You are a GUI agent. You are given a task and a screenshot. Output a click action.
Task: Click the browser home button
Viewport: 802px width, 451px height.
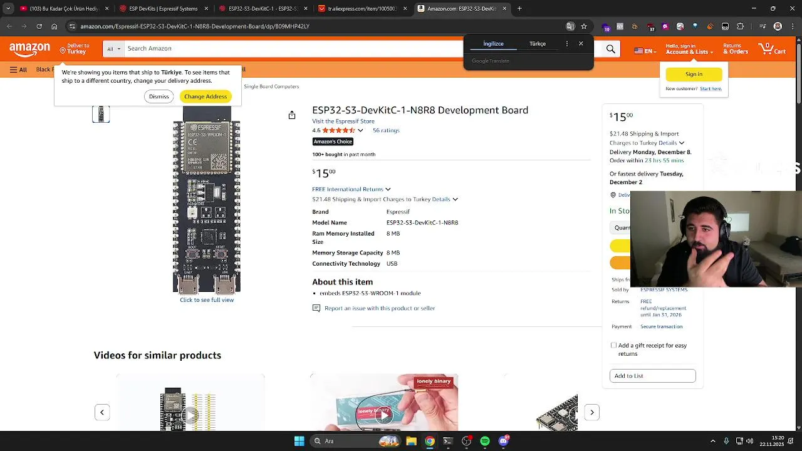[x=55, y=26]
